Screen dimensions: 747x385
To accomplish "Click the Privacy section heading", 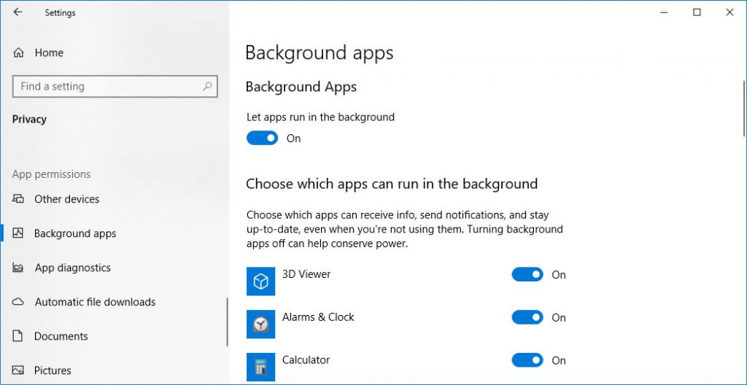I will [x=29, y=119].
